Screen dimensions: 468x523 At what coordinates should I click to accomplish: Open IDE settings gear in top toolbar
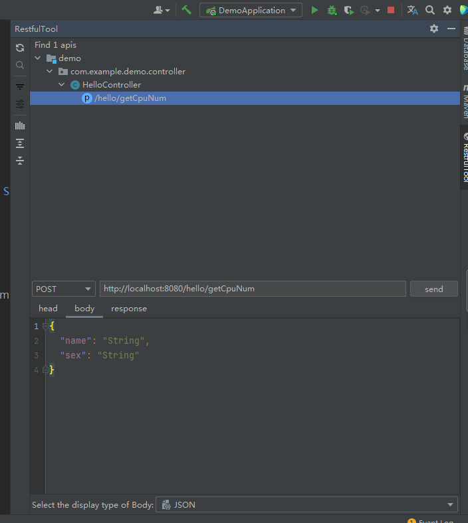(447, 10)
